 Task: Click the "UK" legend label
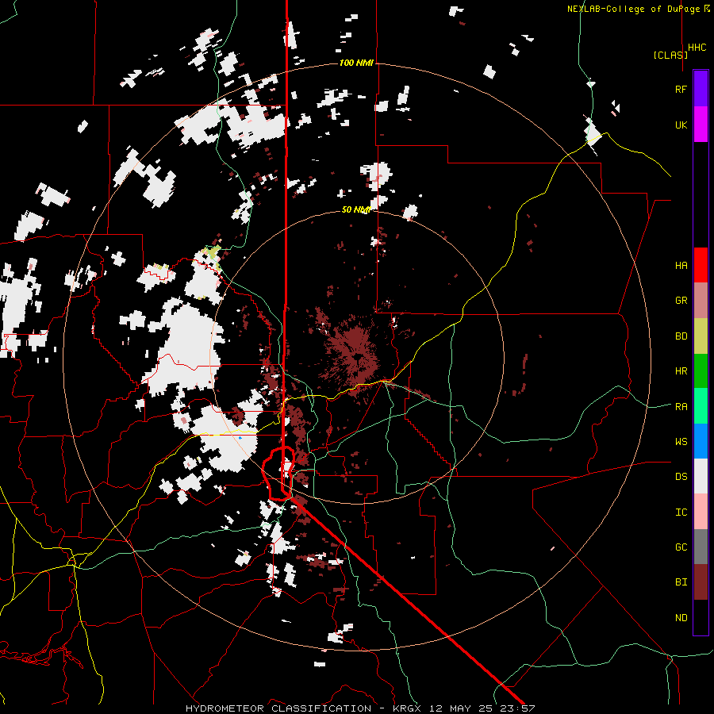click(681, 125)
